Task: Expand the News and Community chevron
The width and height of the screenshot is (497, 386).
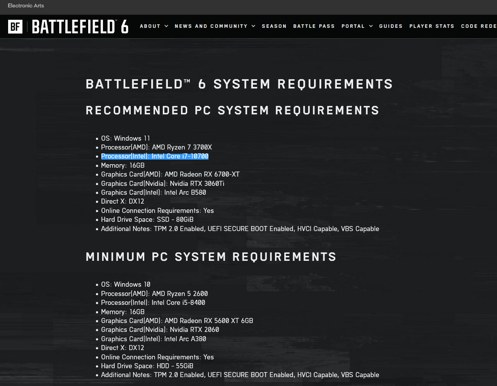Action: click(x=253, y=26)
